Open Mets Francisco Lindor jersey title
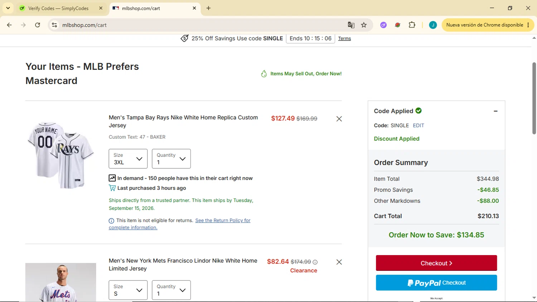 [x=183, y=265]
